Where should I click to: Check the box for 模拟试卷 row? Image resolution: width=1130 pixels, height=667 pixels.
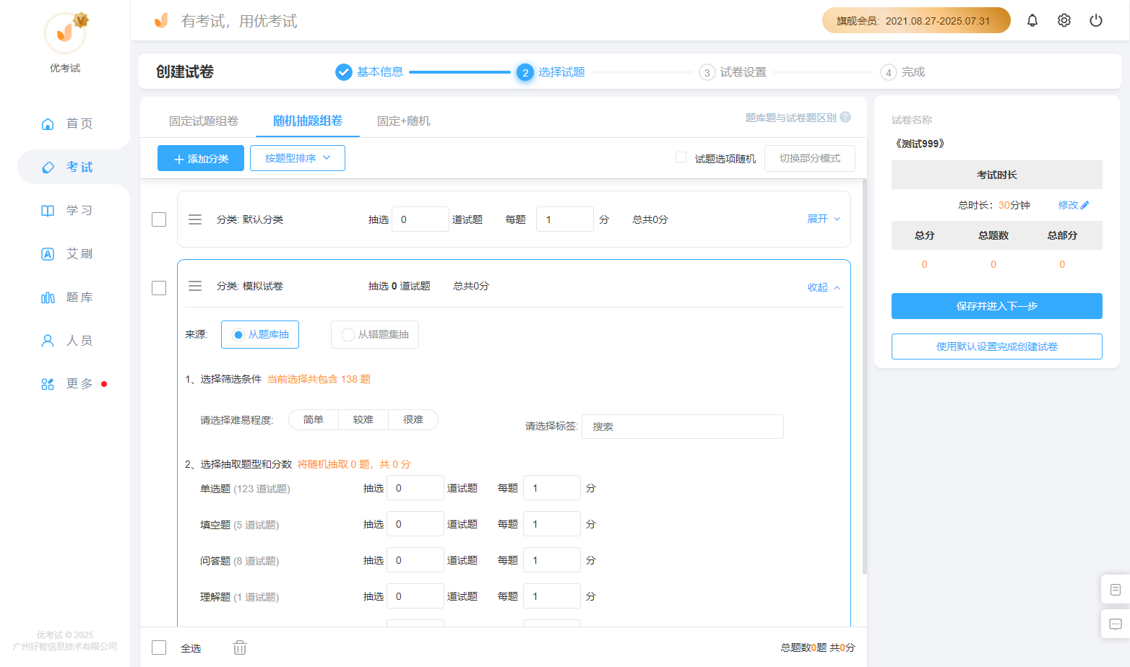point(159,288)
